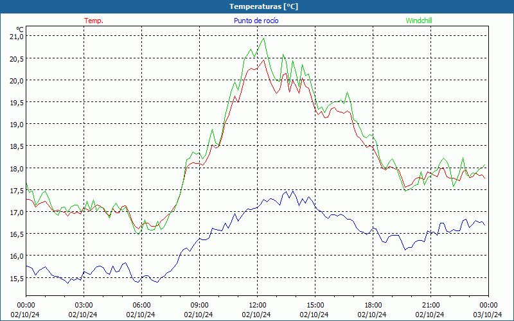Click the 18,5 y-axis value
This screenshot has width=514, height=321.
[x=16, y=146]
